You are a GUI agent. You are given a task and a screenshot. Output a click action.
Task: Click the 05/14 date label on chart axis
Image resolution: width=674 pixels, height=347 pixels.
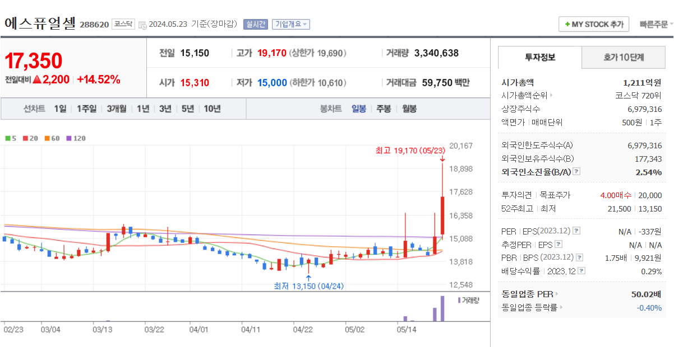406,330
